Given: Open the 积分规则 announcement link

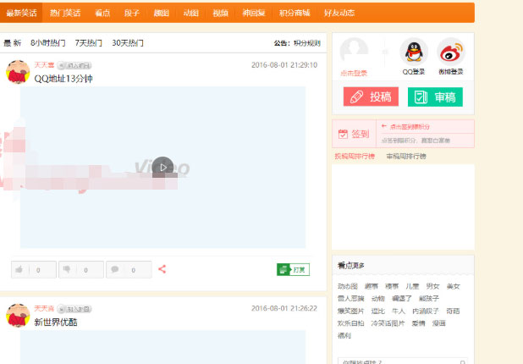Looking at the screenshot, I should [x=306, y=42].
